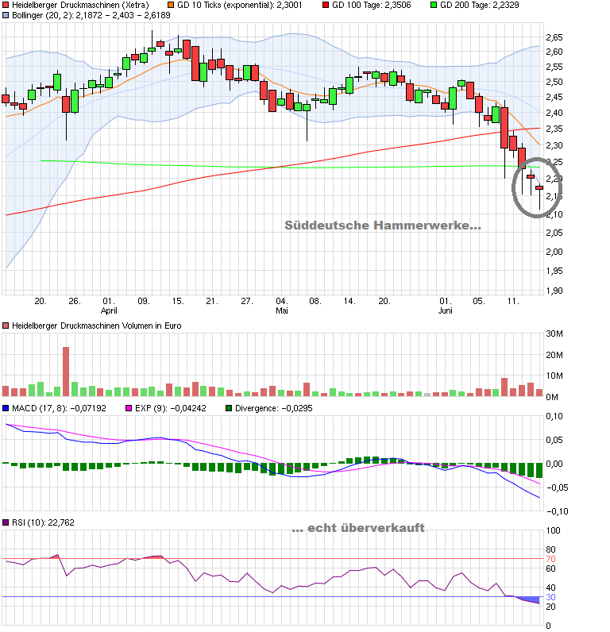610x632 pixels.
Task: Click the purple RSI (10) legend swatch
Action: (x=6, y=522)
